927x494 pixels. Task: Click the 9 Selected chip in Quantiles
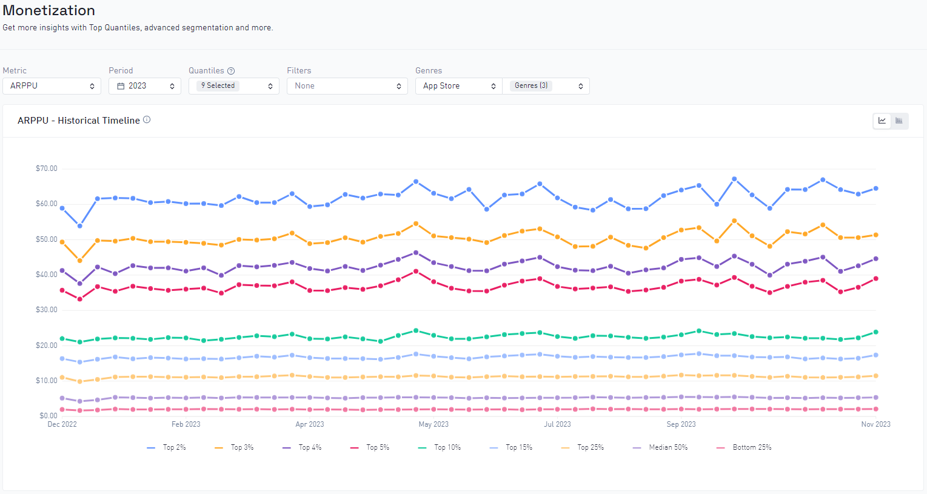coord(218,86)
